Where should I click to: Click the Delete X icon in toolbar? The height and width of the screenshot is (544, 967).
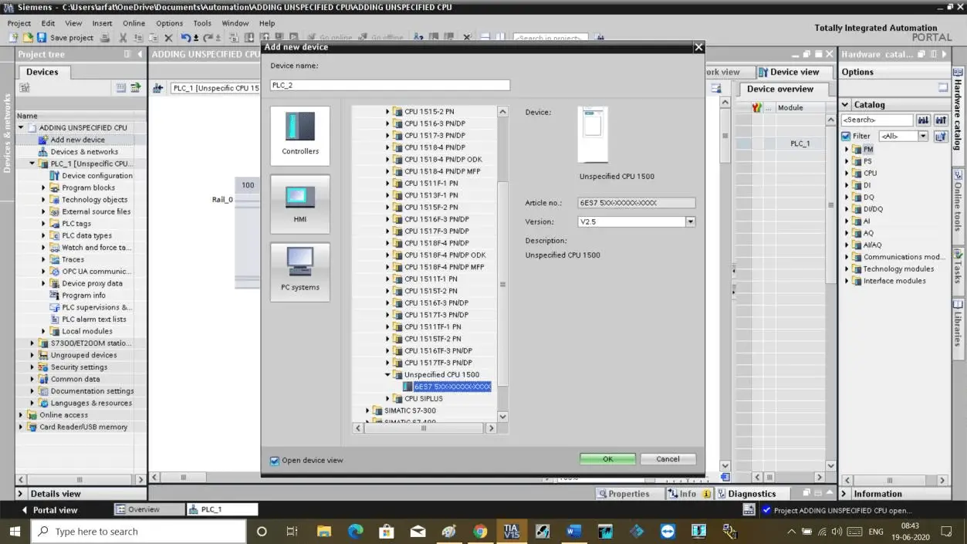[x=168, y=37]
